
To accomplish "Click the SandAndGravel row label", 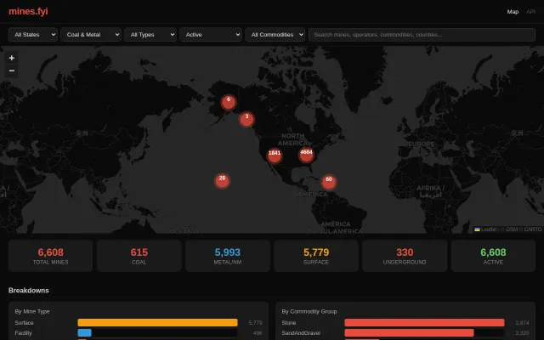I will pyautogui.click(x=301, y=333).
